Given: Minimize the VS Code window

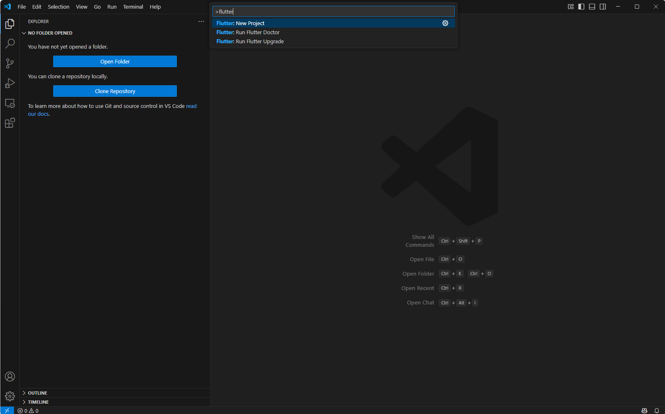Looking at the screenshot, I should coord(618,7).
